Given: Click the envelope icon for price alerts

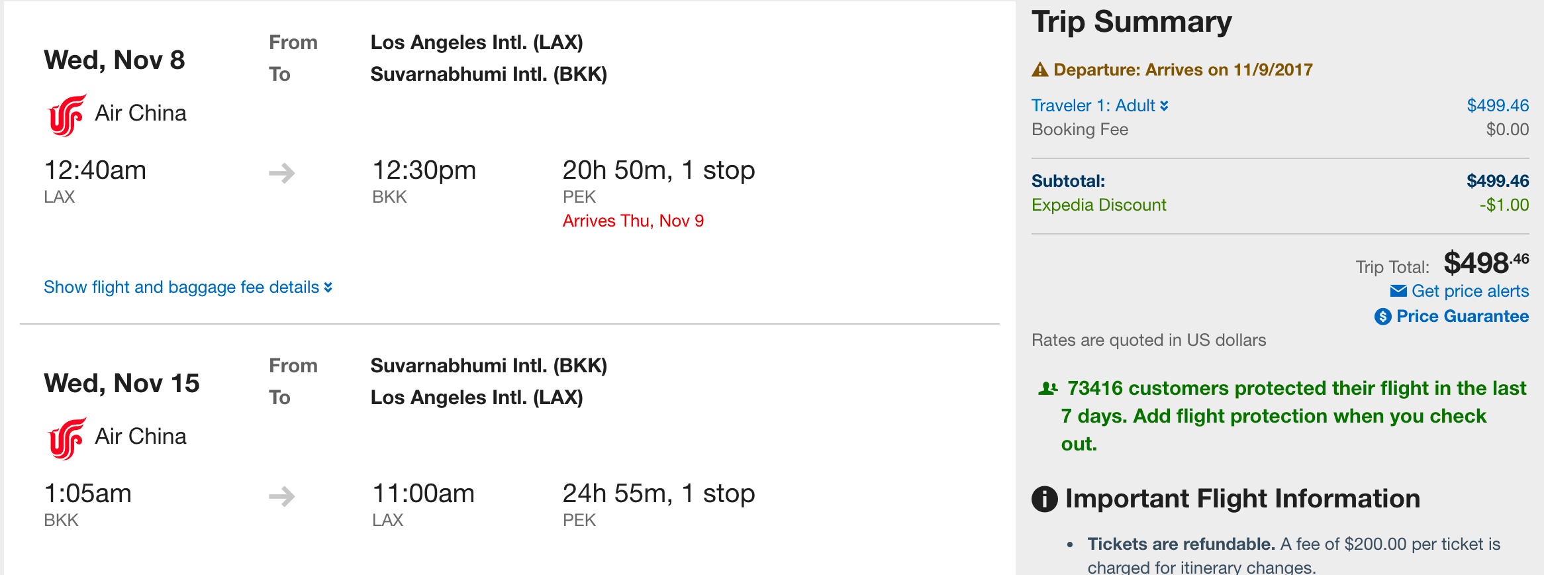Looking at the screenshot, I should (1398, 291).
